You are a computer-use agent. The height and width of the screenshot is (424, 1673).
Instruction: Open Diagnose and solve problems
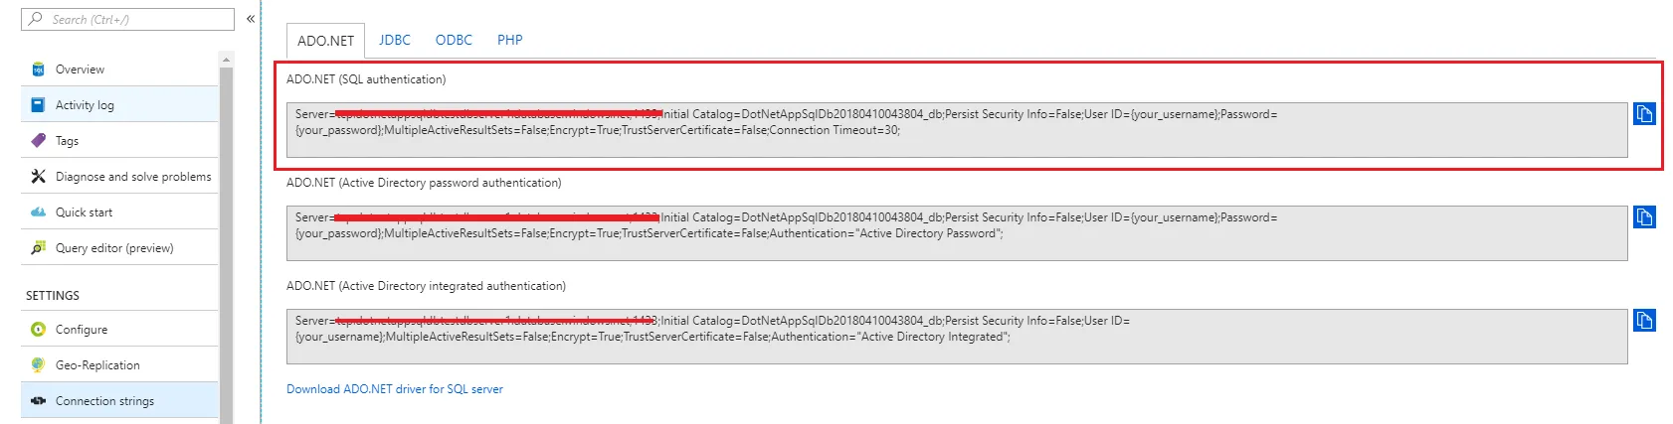point(119,177)
